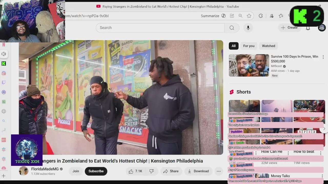Click the YouTube browser tab title
Screen dimensions: 328x184
(171, 6)
